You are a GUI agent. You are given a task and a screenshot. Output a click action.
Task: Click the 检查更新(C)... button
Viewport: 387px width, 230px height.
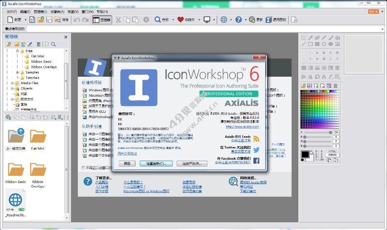tap(156, 163)
